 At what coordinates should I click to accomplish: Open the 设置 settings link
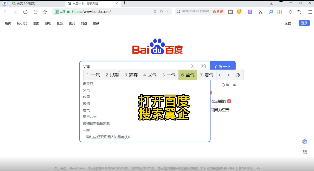click(x=288, y=23)
